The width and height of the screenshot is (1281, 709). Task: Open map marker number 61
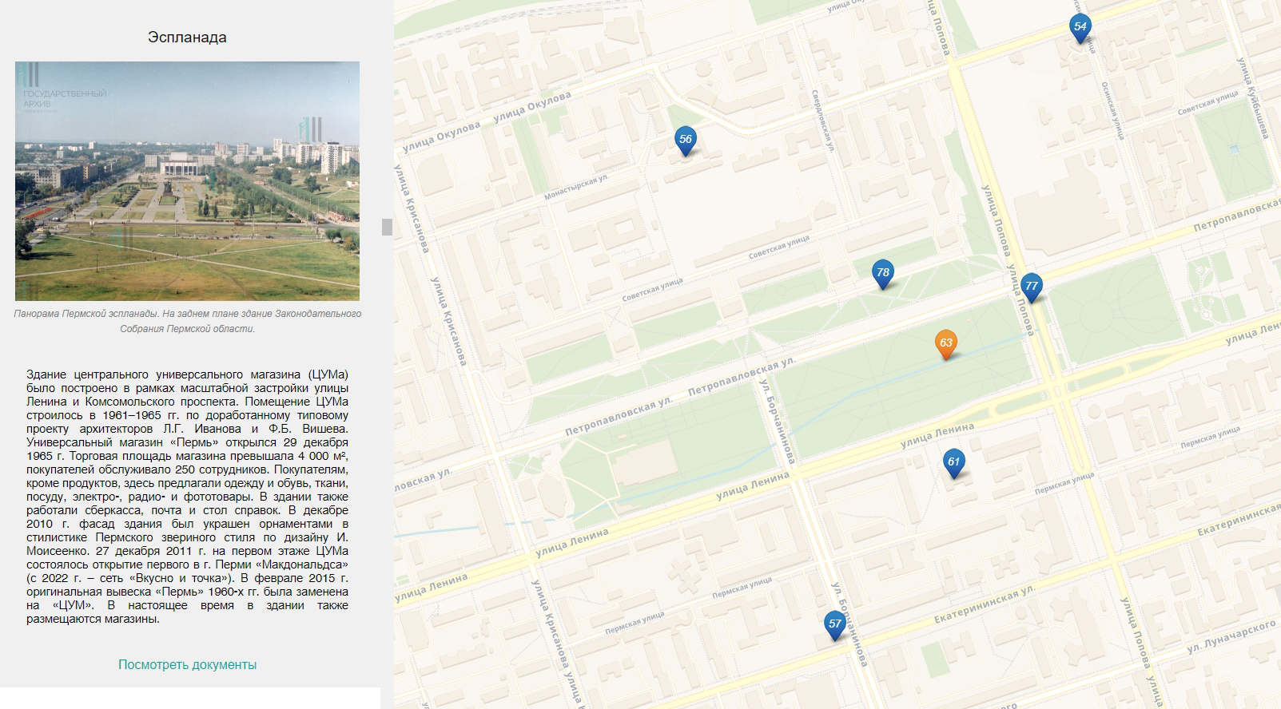[x=953, y=463]
